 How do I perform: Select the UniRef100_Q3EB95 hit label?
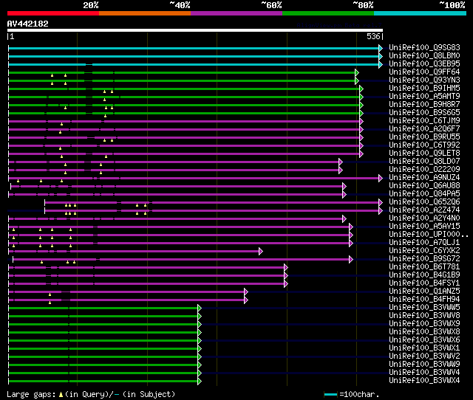pyautogui.click(x=424, y=64)
